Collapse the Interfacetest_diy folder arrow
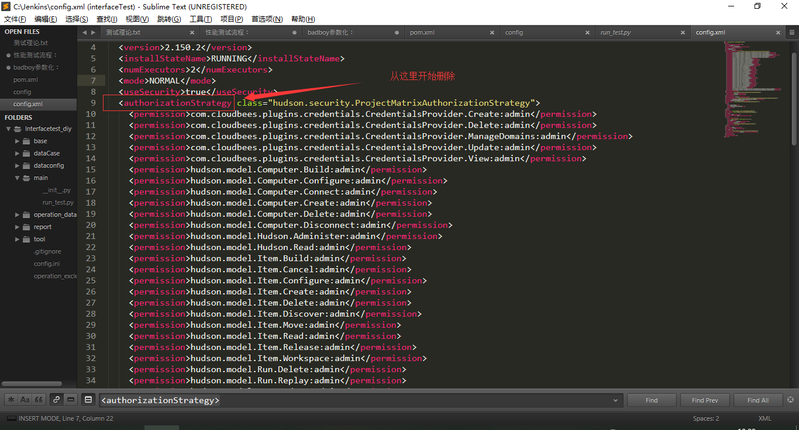This screenshot has width=799, height=430. pyautogui.click(x=9, y=129)
